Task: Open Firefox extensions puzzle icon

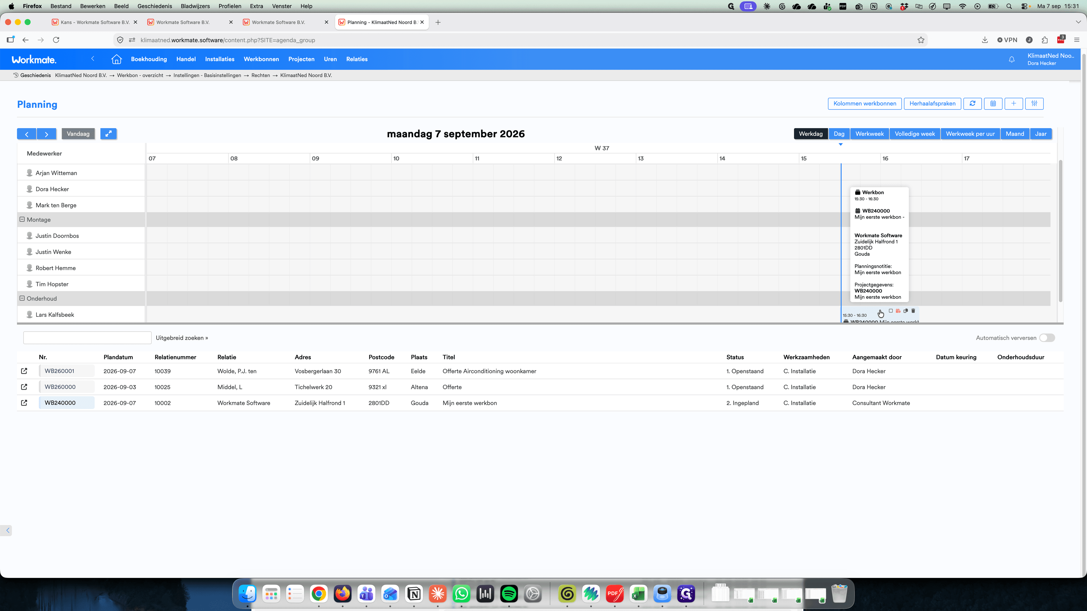Action: point(1045,40)
